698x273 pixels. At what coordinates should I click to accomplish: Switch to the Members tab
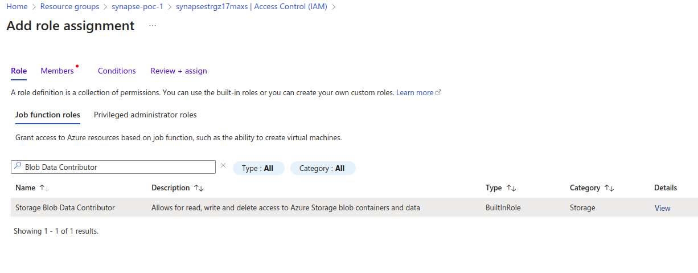click(x=57, y=71)
